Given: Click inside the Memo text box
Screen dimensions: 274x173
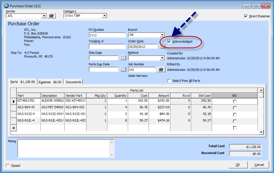Looking at the screenshot, I should (x=64, y=148).
